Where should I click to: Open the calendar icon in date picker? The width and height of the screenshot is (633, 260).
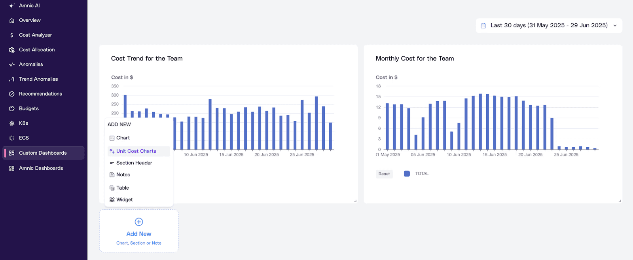(483, 26)
